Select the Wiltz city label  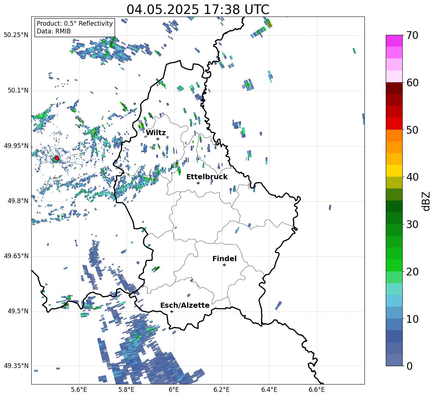(x=156, y=133)
